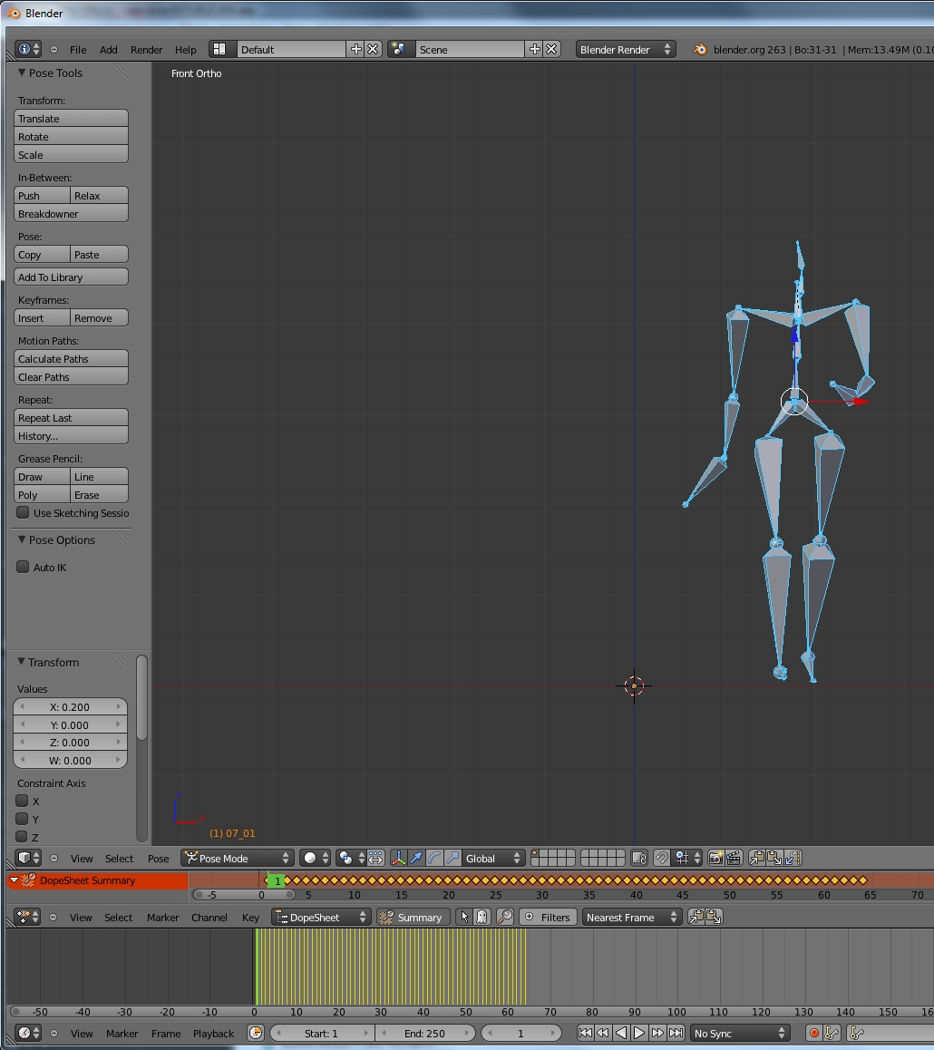Click the Breakdowner button under In-Between
934x1050 pixels.
[x=71, y=213]
